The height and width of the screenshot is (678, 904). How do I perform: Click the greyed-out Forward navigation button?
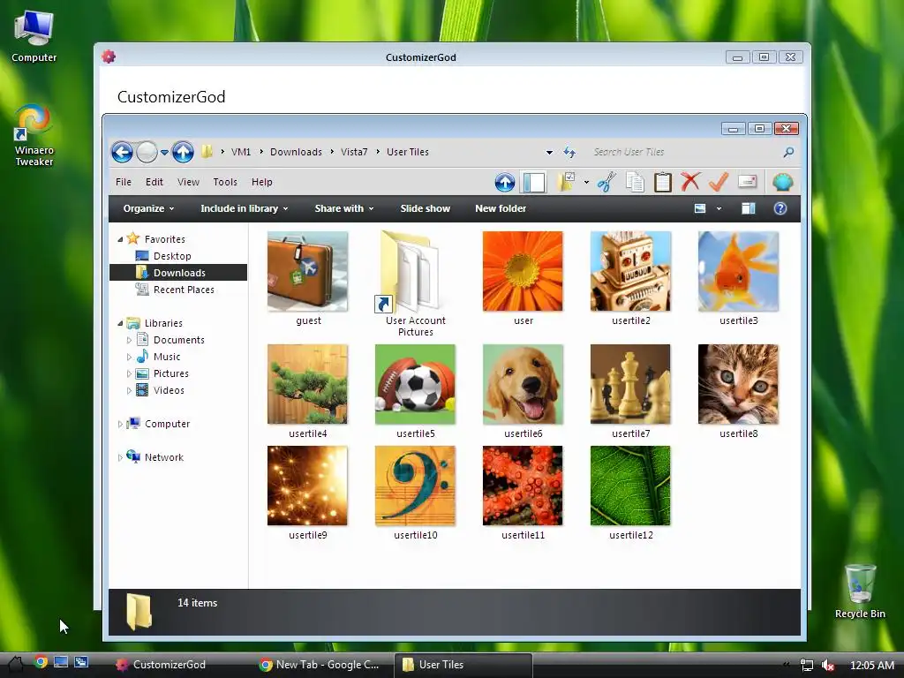pyautogui.click(x=147, y=152)
